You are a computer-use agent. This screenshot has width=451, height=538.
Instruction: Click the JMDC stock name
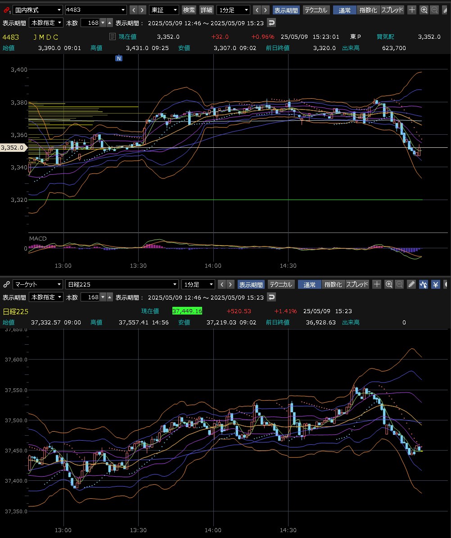45,37
